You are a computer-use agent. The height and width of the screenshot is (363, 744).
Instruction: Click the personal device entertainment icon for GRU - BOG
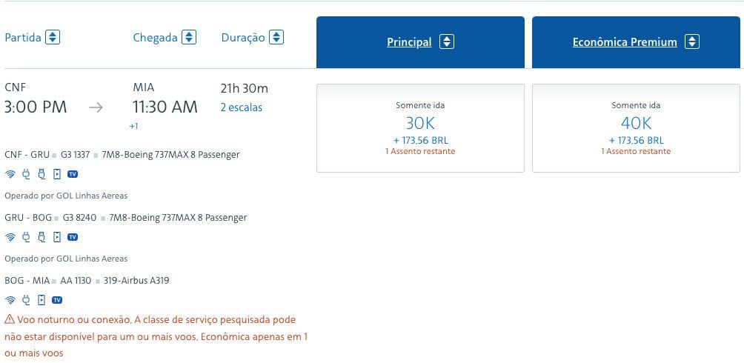click(x=56, y=237)
